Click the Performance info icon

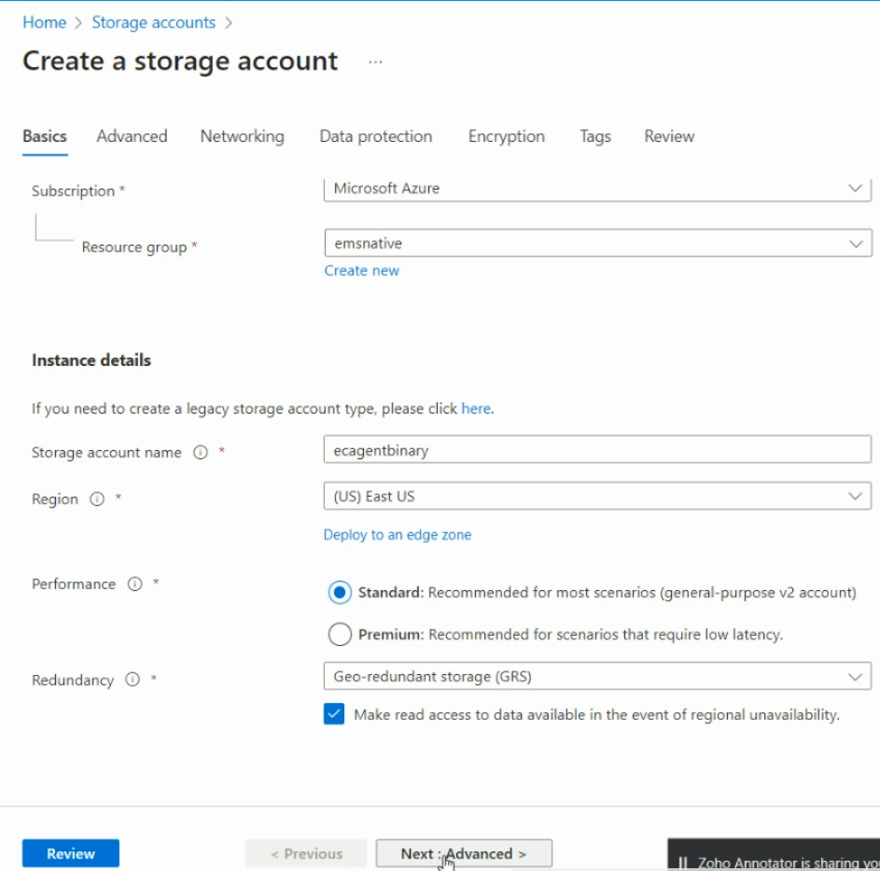coord(134,584)
